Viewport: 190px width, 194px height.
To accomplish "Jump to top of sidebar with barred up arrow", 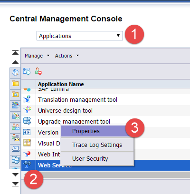I will [15, 53].
